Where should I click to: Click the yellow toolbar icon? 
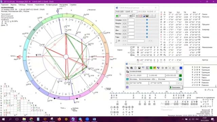155,68
